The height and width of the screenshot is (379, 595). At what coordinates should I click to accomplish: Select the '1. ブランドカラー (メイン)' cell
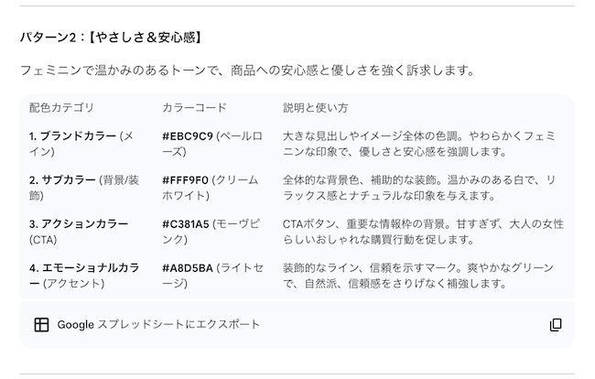pyautogui.click(x=82, y=144)
